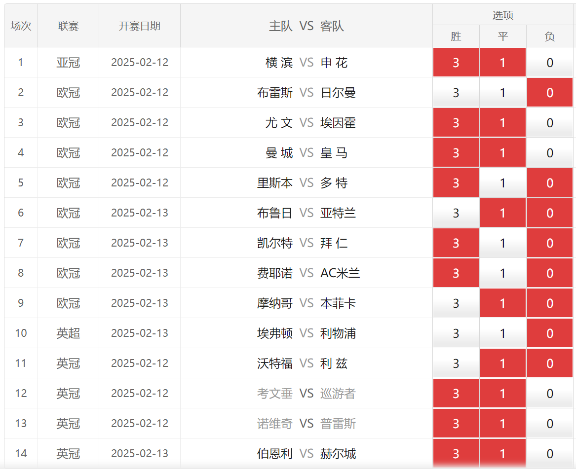Select win (3) for 布雷斯 vs 日尔曼
Screen dimensions: 576x471
(456, 93)
